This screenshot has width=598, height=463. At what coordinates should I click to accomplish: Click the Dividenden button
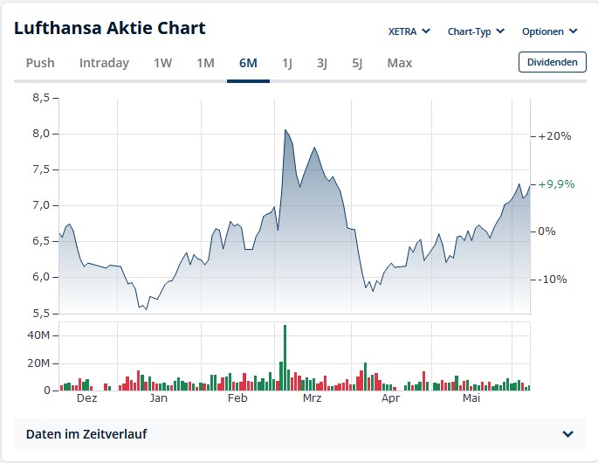[552, 62]
